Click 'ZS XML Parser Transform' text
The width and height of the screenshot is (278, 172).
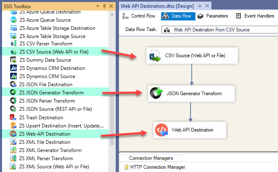pos(46,158)
